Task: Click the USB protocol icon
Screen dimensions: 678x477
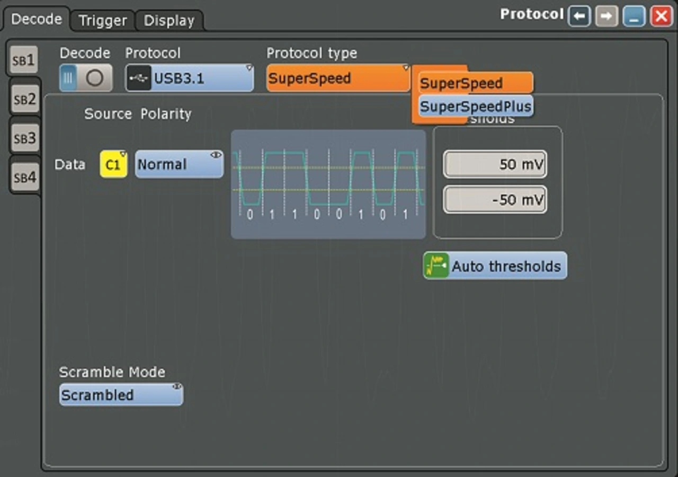Action: (x=139, y=78)
